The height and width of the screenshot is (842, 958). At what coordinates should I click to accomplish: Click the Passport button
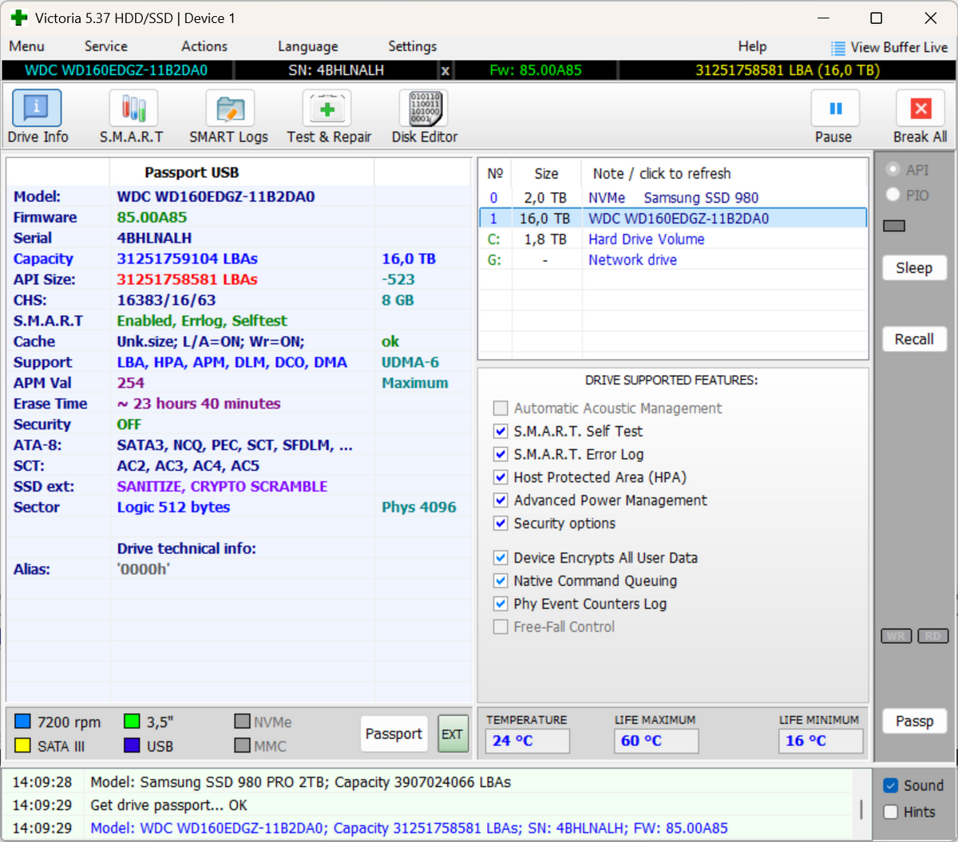point(394,734)
